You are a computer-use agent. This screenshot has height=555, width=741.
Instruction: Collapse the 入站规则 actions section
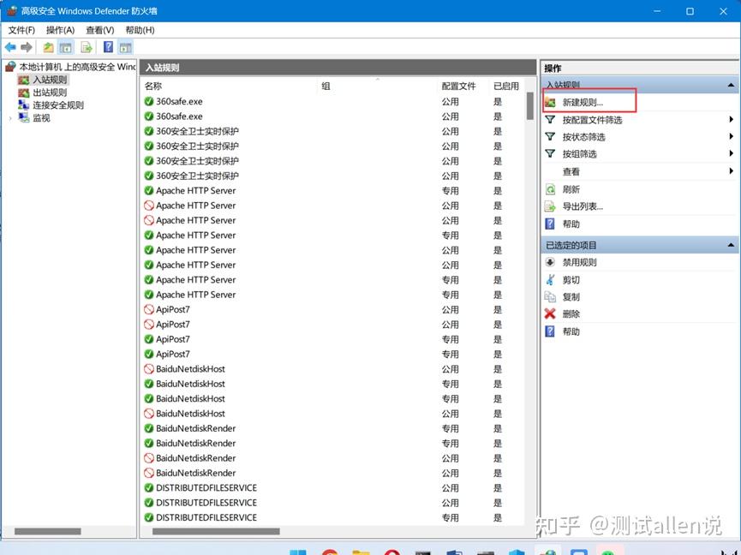click(731, 86)
